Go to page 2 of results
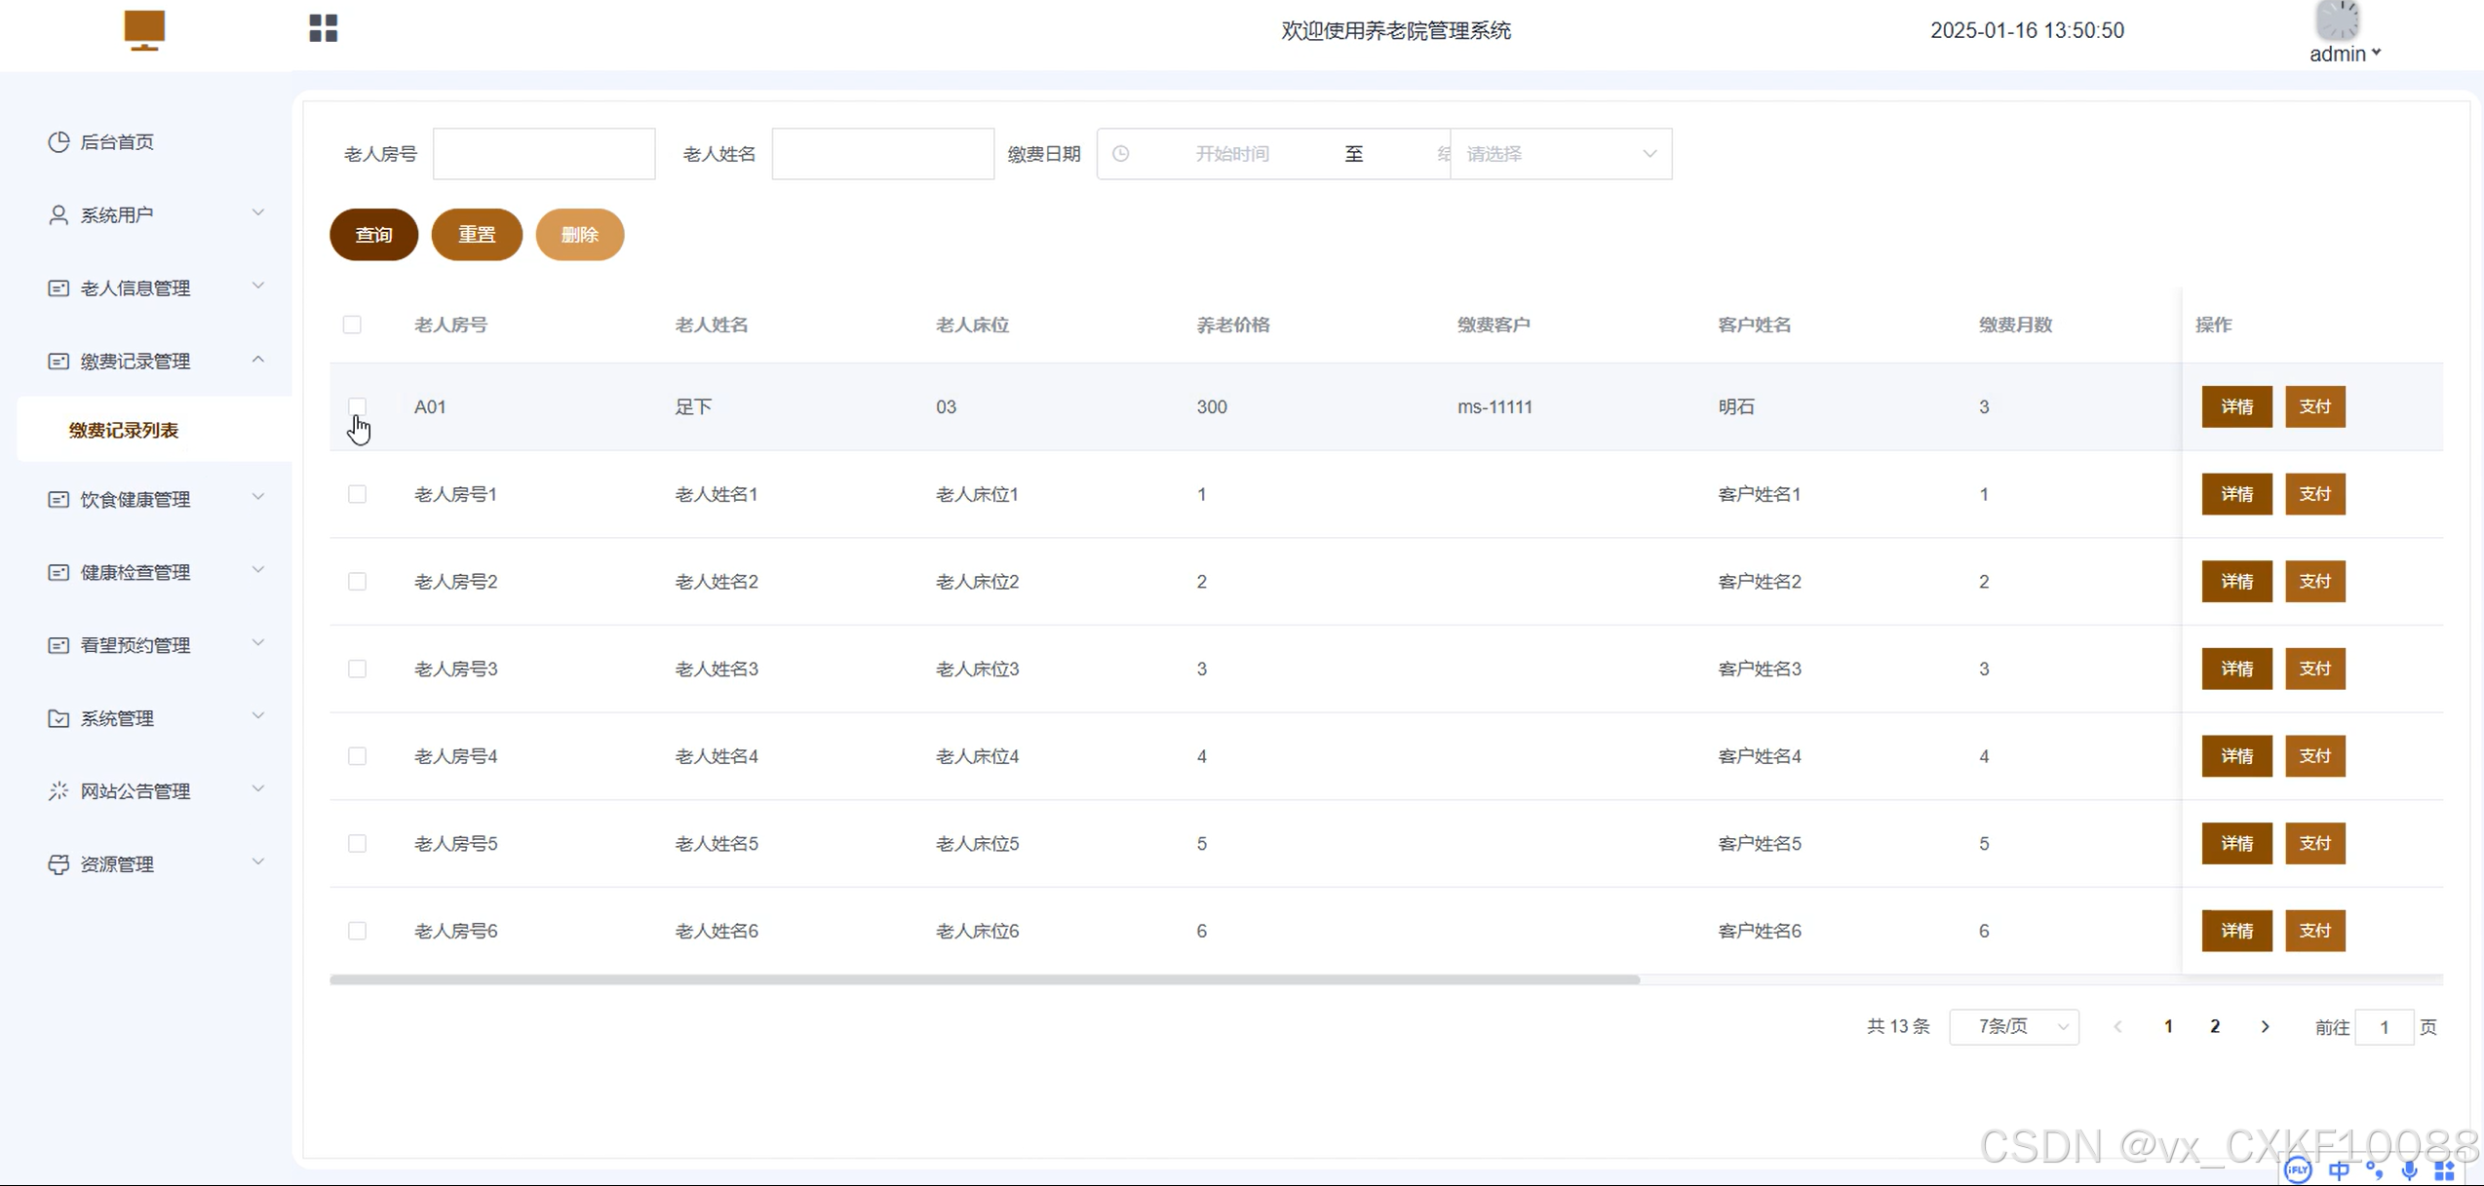This screenshot has width=2484, height=1186. point(2215,1027)
